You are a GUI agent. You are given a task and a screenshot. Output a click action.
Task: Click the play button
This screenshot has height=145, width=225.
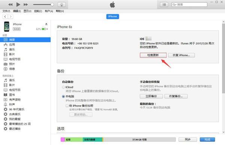coord(18,5)
